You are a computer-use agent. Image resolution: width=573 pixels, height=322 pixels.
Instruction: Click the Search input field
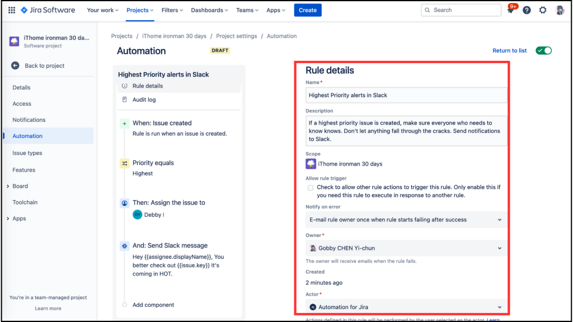point(461,10)
